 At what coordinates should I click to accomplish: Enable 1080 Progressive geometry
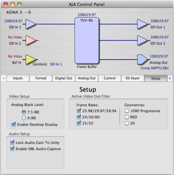(126, 111)
